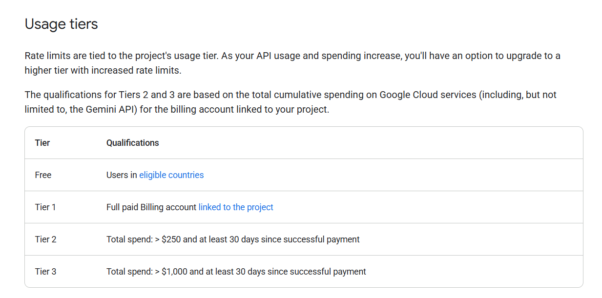Screen dimensions: 602x298
Task: Select the Qualifications column header
Action: (133, 143)
